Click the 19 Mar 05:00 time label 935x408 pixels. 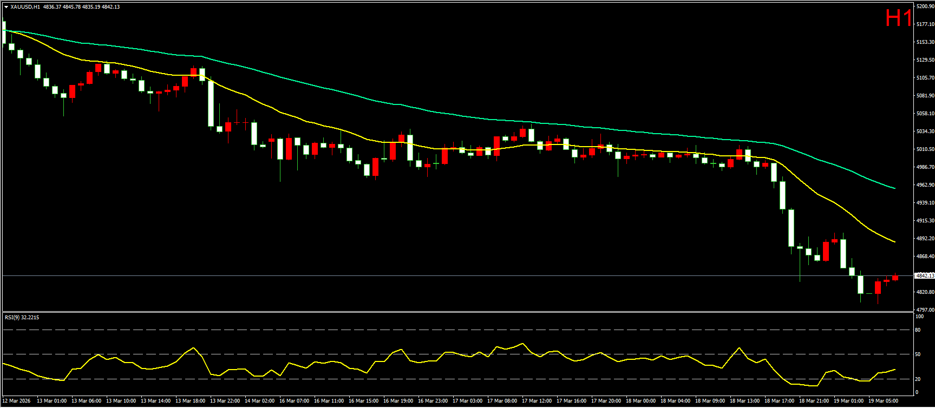[883, 401]
